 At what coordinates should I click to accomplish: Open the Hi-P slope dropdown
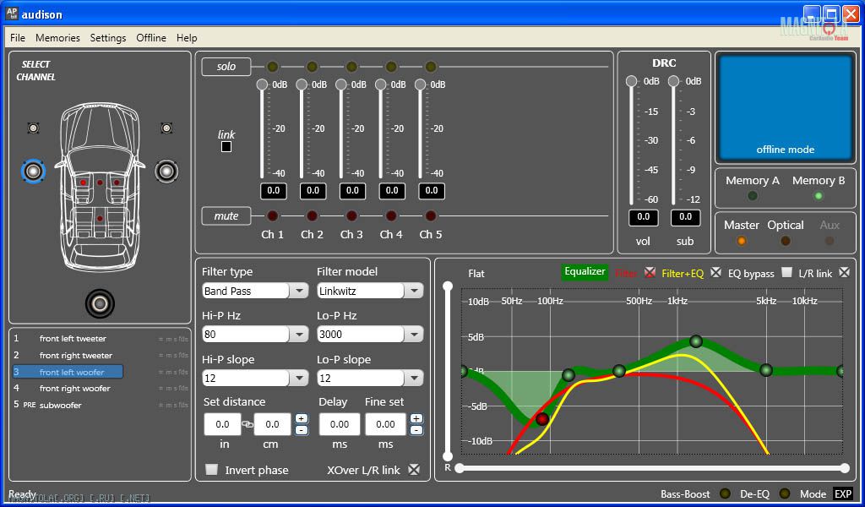(299, 378)
